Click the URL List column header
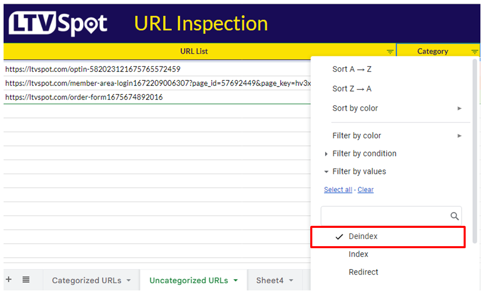The image size is (484, 295). [194, 51]
